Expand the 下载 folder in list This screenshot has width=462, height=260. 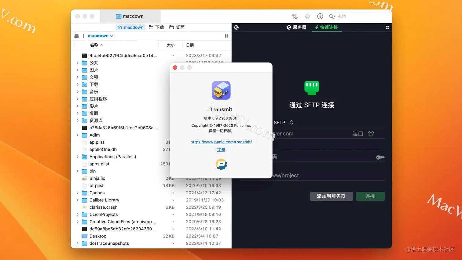78,84
